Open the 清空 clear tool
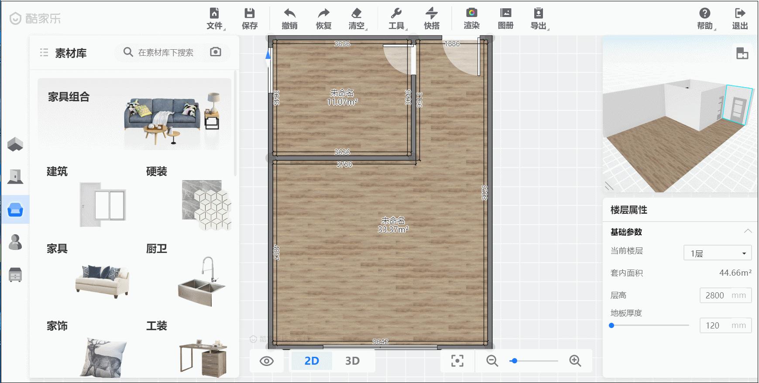Image resolution: width=759 pixels, height=383 pixels. [357, 19]
